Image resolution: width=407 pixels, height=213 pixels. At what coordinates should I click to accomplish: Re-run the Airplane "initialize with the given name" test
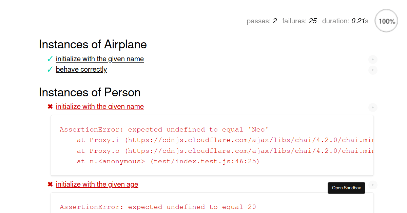click(x=373, y=59)
